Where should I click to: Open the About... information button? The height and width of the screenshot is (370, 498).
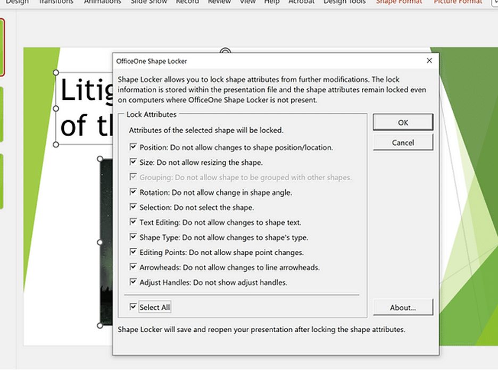[403, 307]
